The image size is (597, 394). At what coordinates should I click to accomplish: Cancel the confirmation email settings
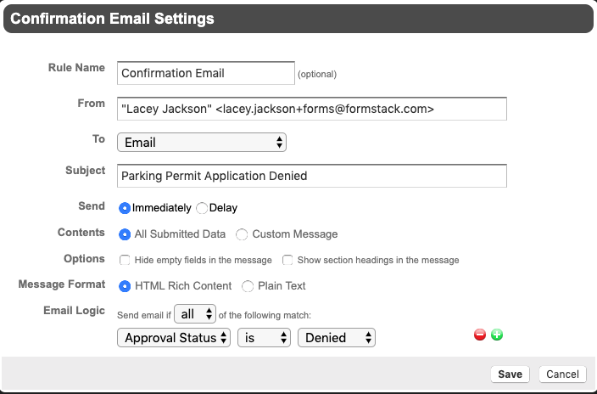coord(562,374)
